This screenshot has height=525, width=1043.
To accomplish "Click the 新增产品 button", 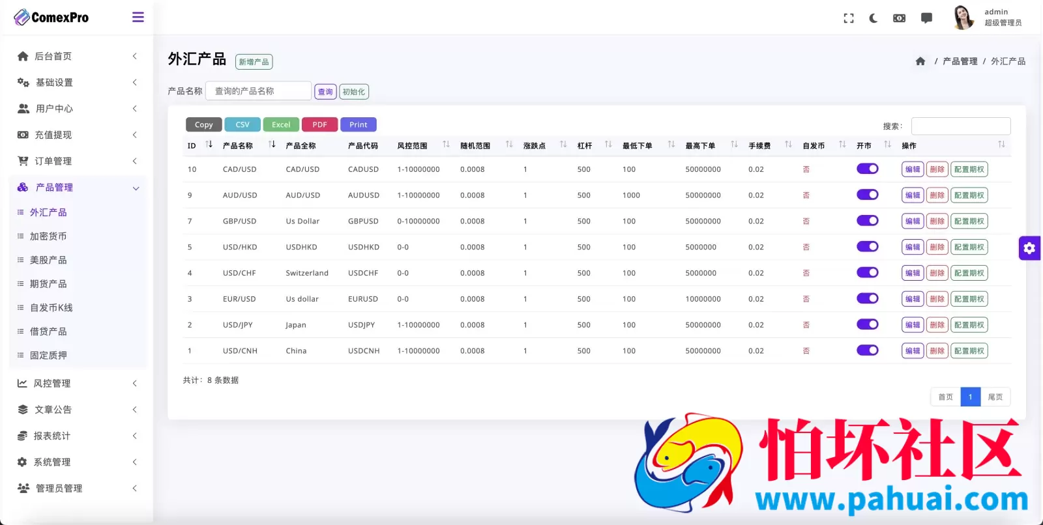I will 254,62.
